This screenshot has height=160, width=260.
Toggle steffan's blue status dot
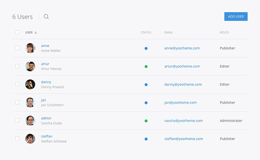146,139
